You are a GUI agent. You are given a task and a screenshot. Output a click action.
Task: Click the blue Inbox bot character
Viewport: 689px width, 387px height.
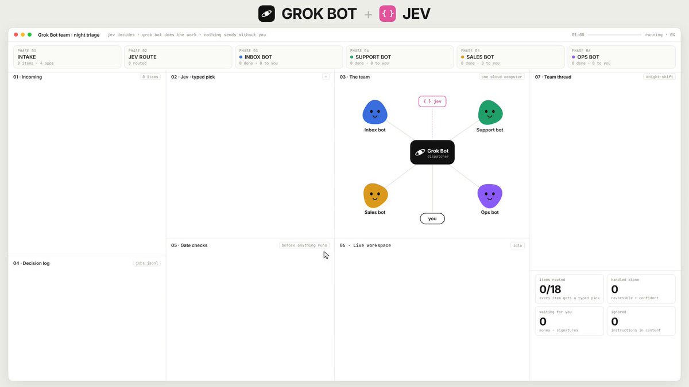(x=374, y=112)
